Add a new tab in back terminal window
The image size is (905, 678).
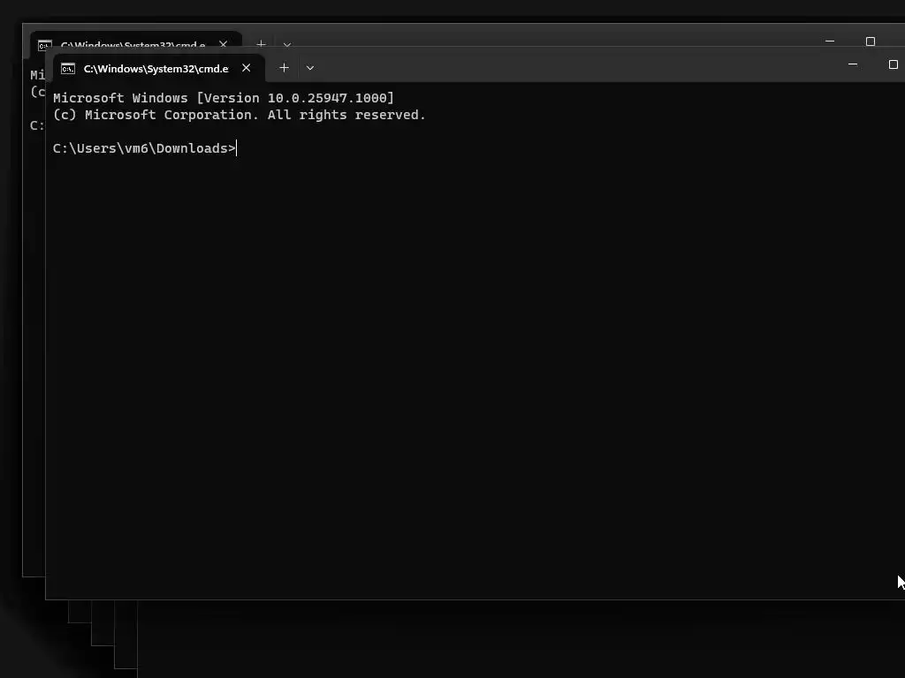261,43
